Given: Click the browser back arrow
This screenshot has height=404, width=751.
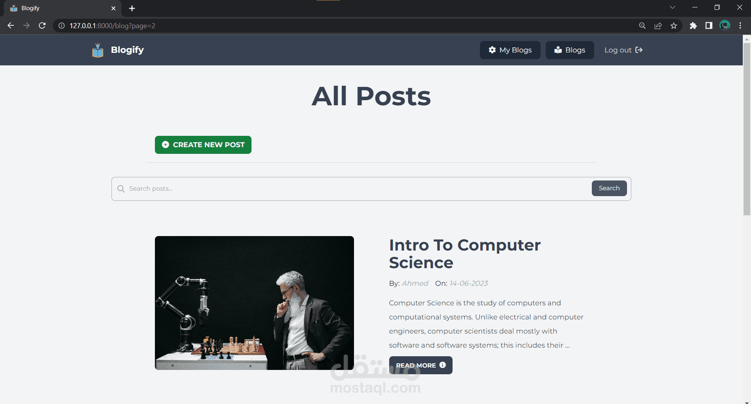Looking at the screenshot, I should click(11, 25).
